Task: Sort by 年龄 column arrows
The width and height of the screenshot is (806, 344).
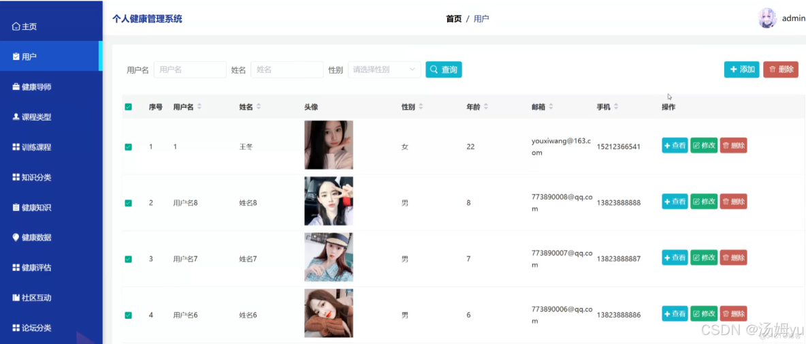Action: (x=486, y=107)
